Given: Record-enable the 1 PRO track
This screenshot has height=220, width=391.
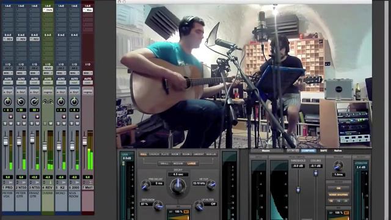Looking at the screenshot, I should point(11,117).
